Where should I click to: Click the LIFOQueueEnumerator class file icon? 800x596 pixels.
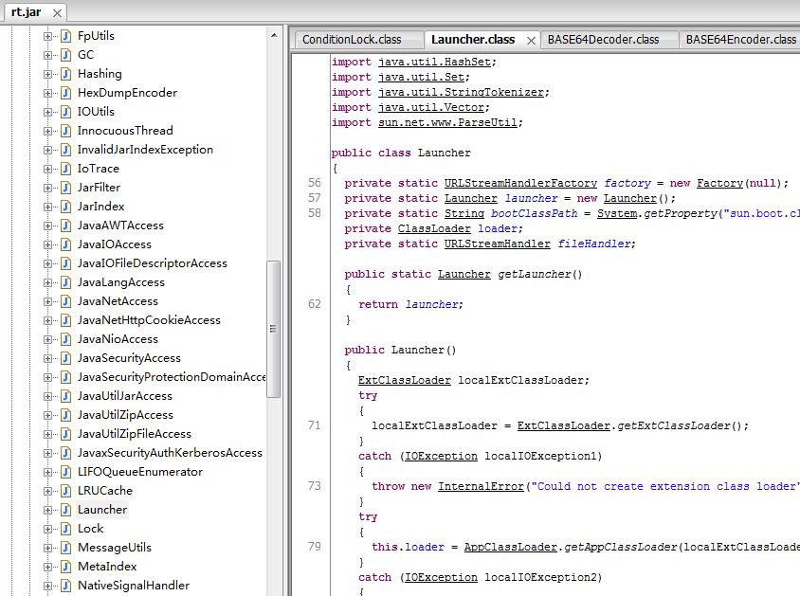pos(65,472)
